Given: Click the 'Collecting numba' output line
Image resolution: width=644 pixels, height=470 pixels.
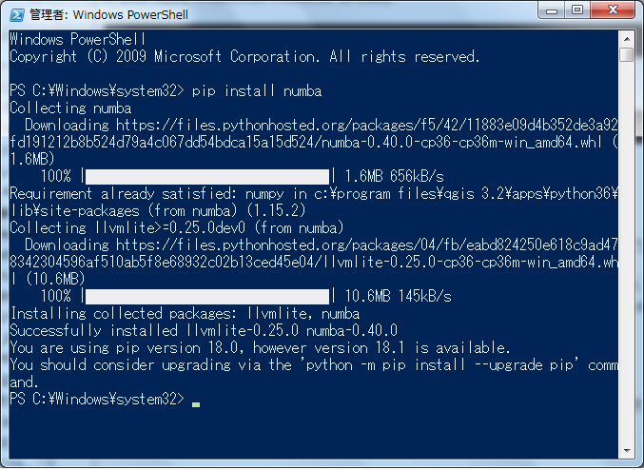Looking at the screenshot, I should coord(70,108).
